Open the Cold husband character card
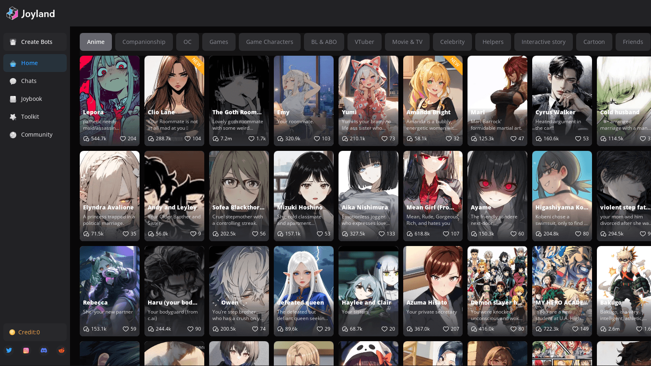651x366 pixels. pos(624,101)
